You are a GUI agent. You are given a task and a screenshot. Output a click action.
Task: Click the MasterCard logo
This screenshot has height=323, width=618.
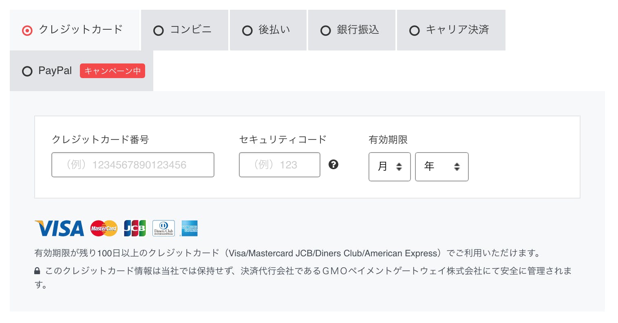point(104,228)
